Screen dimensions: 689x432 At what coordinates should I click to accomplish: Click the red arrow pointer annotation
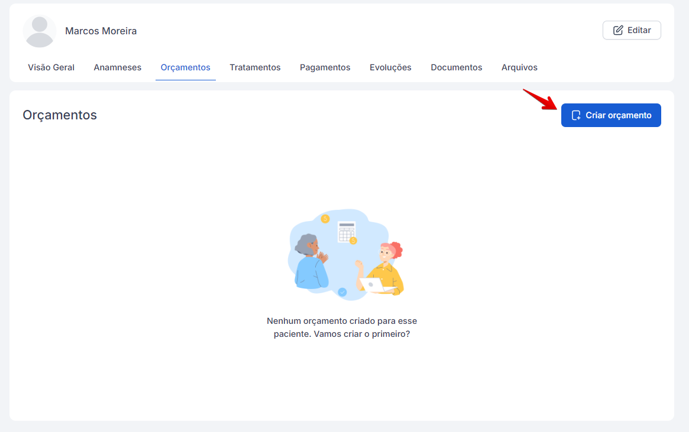click(540, 99)
